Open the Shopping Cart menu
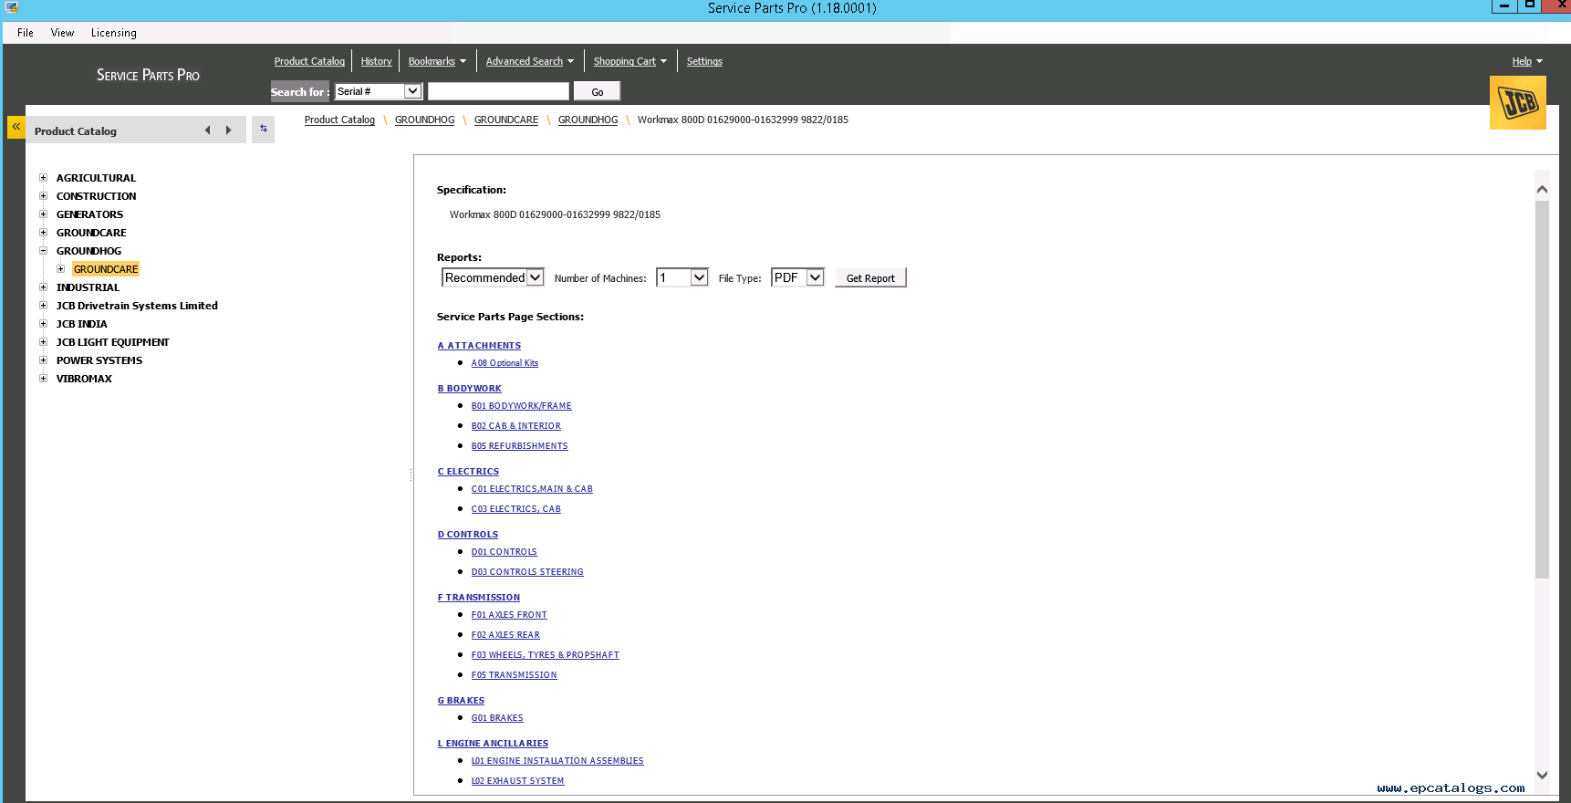The width and height of the screenshot is (1571, 803). point(629,61)
